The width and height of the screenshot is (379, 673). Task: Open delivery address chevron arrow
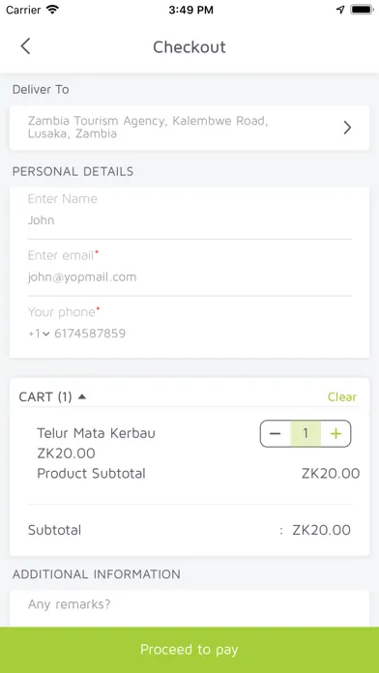tap(347, 128)
